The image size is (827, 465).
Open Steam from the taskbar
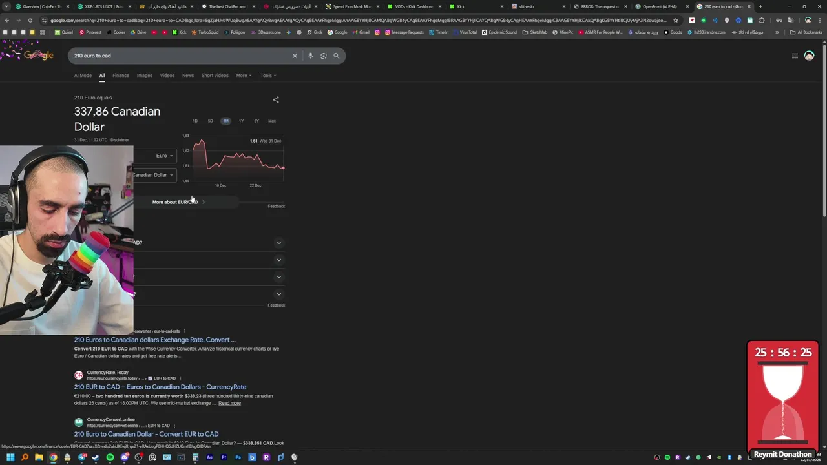[96, 457]
